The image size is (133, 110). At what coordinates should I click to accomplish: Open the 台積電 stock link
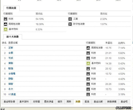click(x=12, y=74)
